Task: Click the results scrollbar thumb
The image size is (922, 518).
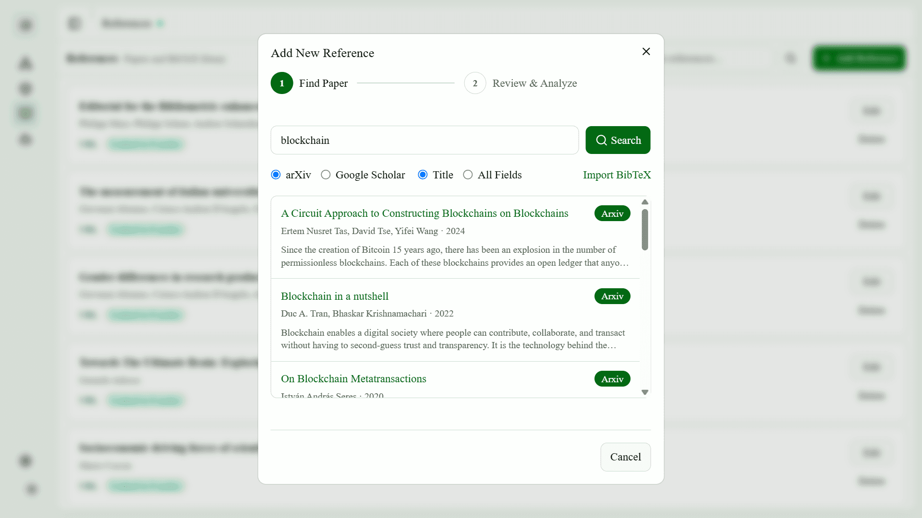Action: [645, 229]
